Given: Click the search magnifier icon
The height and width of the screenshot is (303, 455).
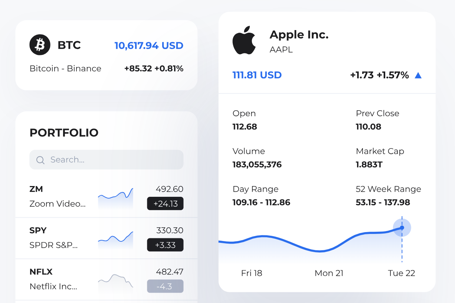Looking at the screenshot, I should click(x=40, y=160).
